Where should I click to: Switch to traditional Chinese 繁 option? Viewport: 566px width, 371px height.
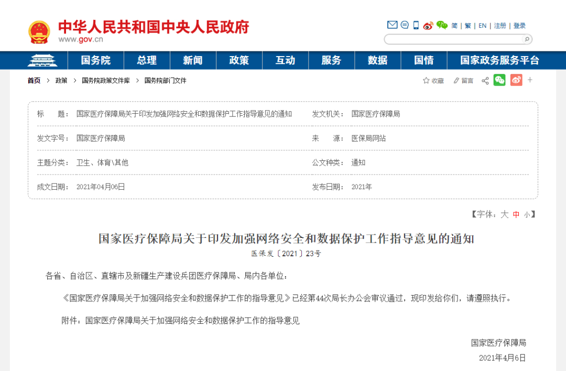467,25
